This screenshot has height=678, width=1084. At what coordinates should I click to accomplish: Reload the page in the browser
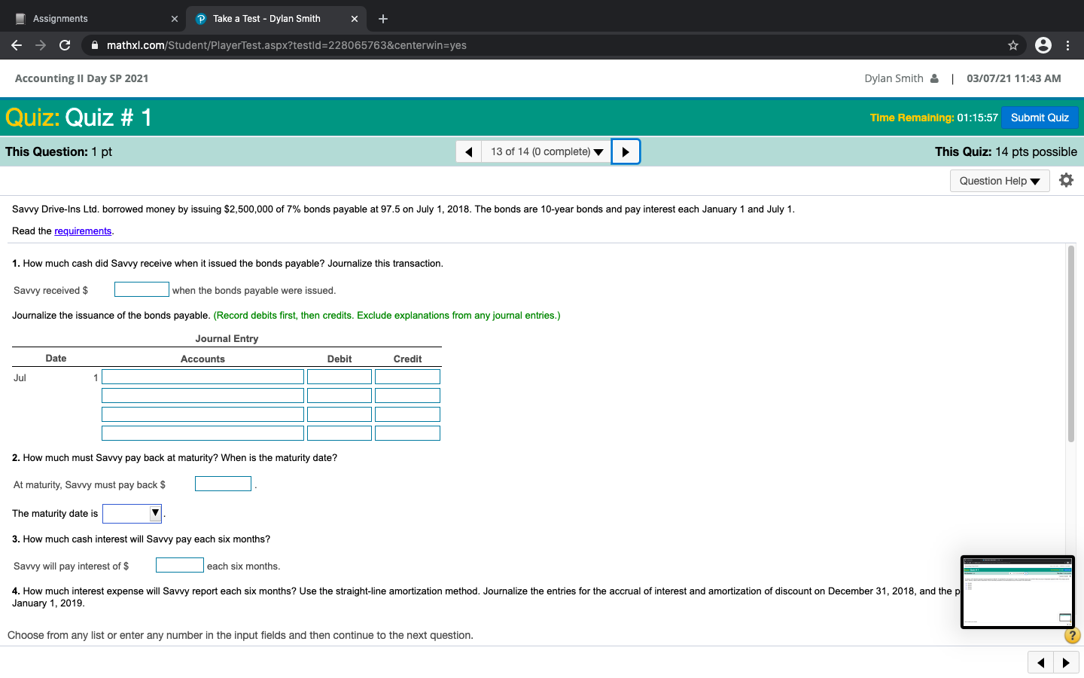click(x=65, y=45)
